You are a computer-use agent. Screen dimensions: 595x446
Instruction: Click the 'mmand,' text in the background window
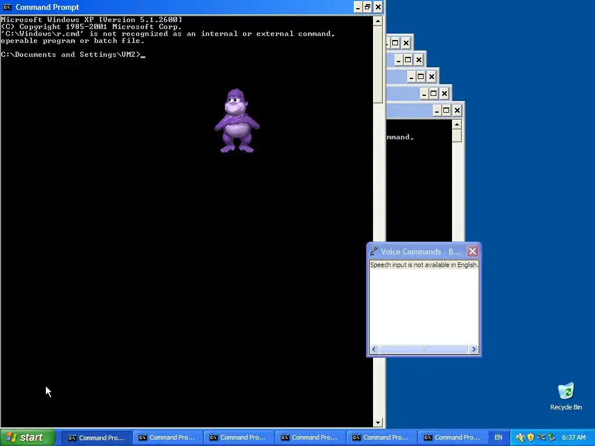[x=400, y=137]
